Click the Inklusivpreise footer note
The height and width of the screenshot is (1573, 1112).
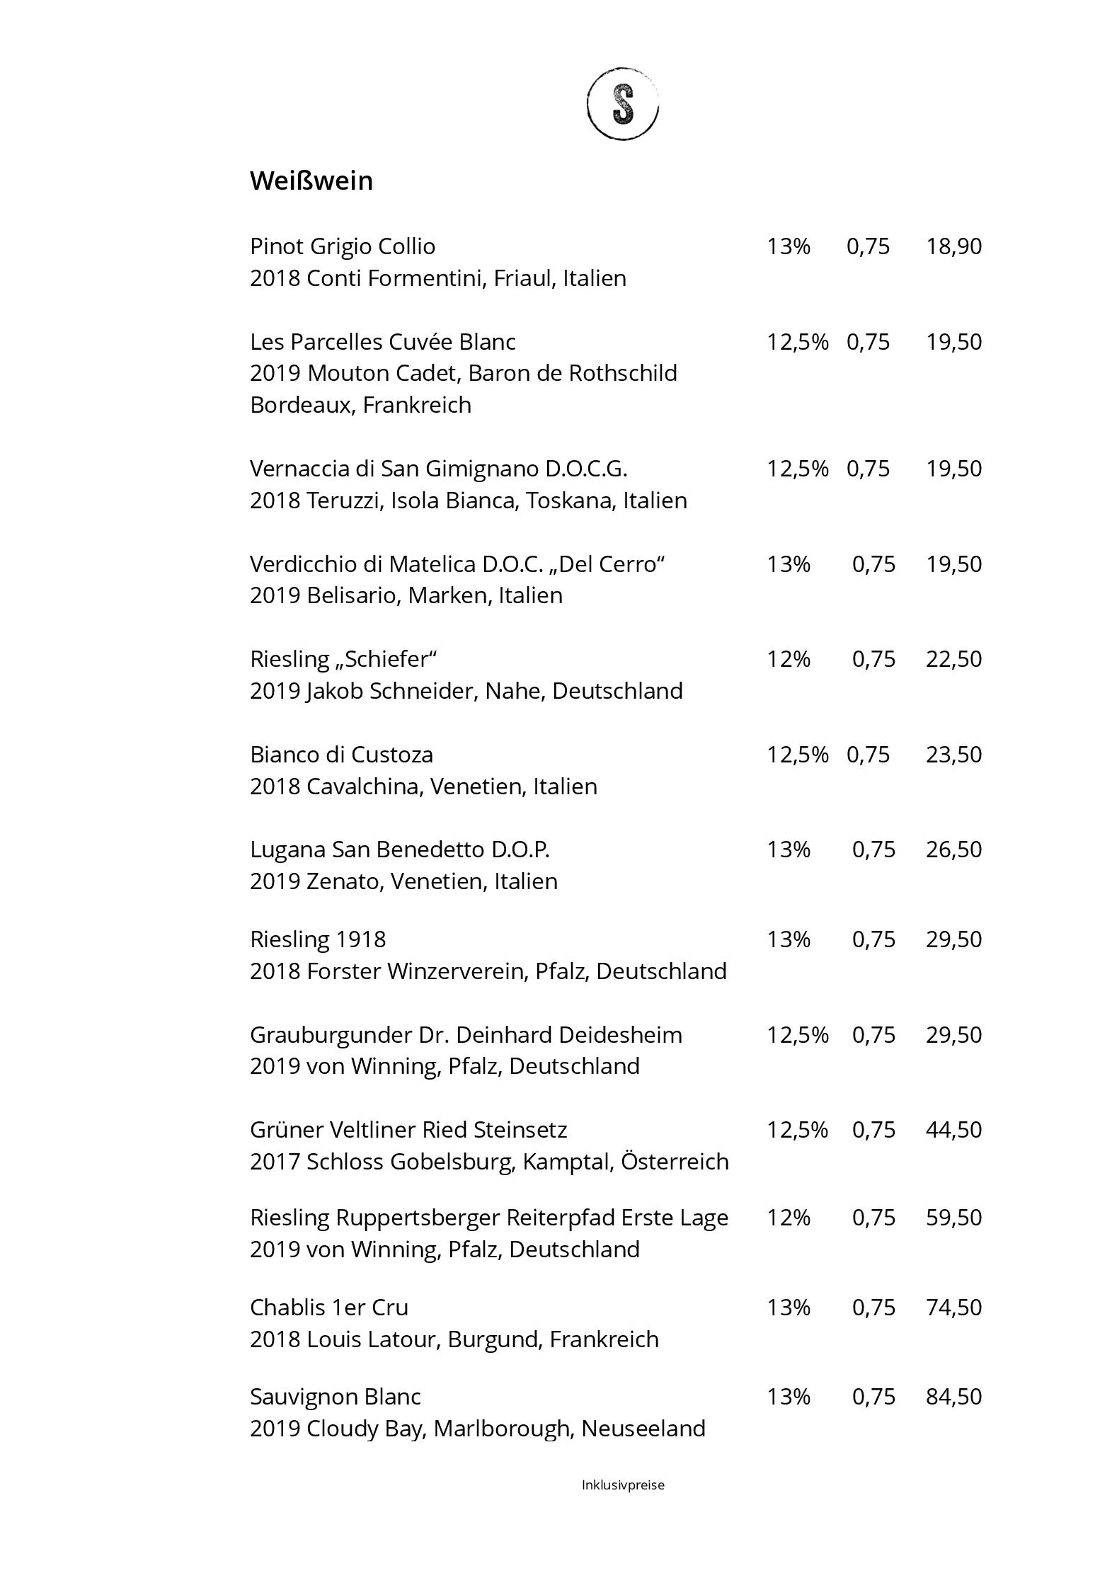click(623, 1485)
